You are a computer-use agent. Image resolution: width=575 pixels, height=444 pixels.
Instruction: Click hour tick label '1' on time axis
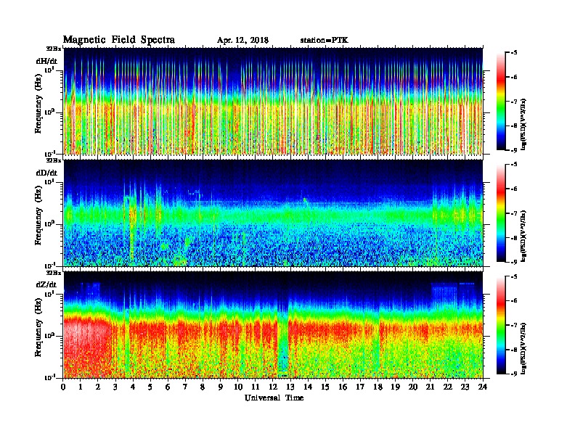pos(81,387)
